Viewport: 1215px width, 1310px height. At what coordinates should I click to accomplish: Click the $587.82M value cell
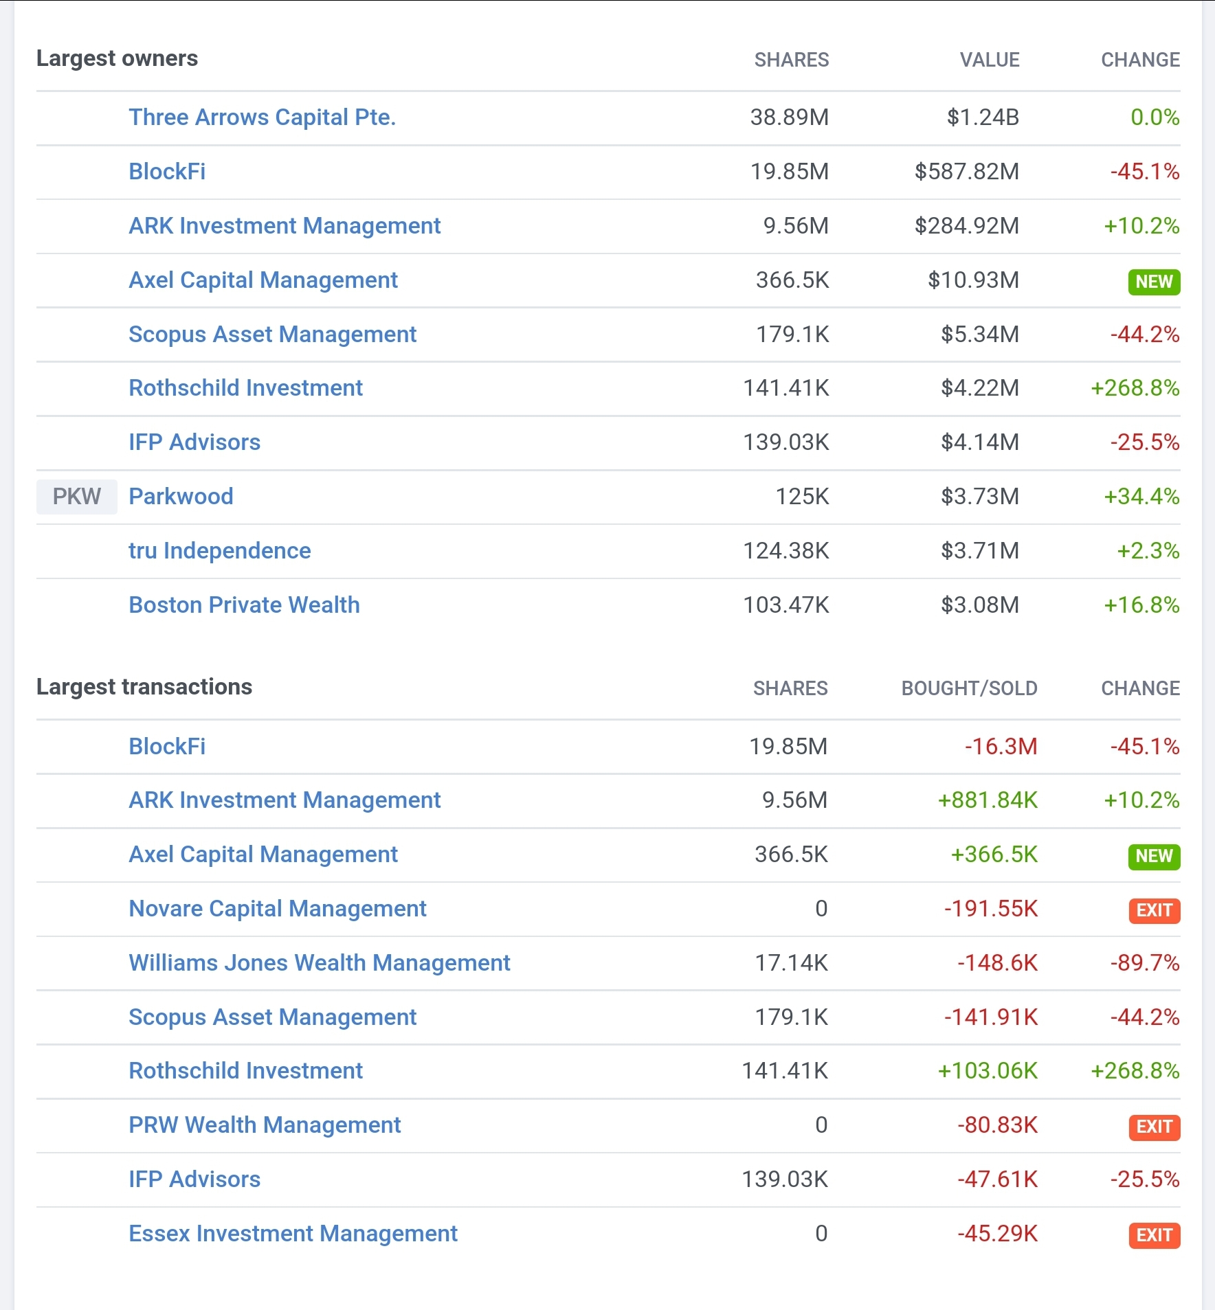click(x=967, y=172)
